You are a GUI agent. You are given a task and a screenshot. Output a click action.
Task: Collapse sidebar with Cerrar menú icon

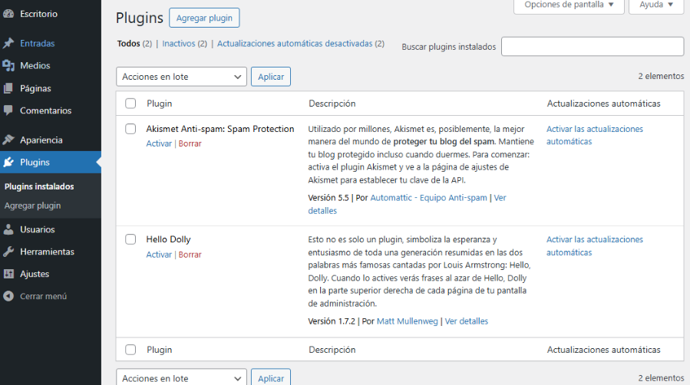(8, 296)
